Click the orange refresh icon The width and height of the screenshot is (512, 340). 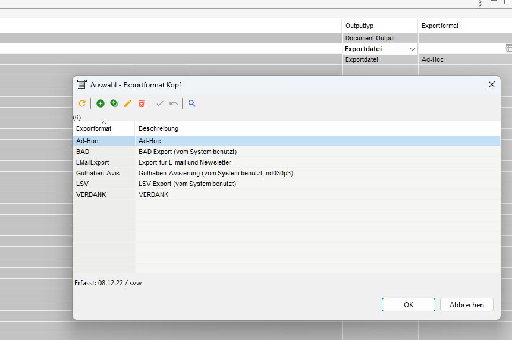click(x=82, y=103)
